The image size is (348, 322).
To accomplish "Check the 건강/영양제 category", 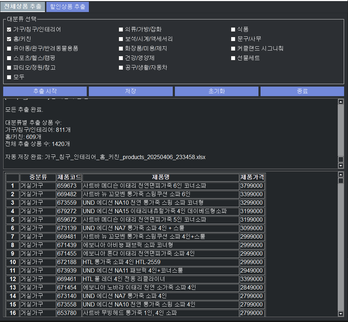I will (121, 58).
